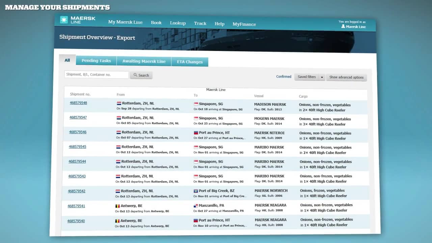
Task: Click the Belgium flag in shipment 468579540 row
Action: (x=117, y=221)
